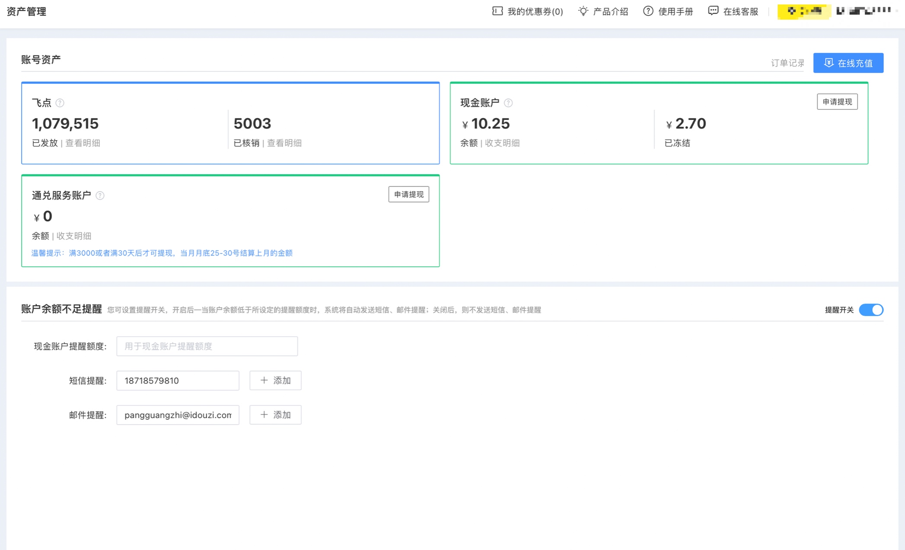Click the recharge icon in 在线充值 button

coord(829,63)
